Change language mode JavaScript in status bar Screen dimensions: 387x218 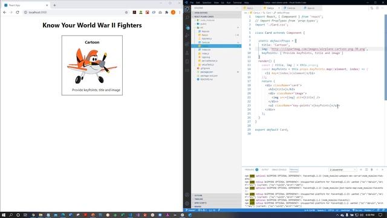[345, 210]
